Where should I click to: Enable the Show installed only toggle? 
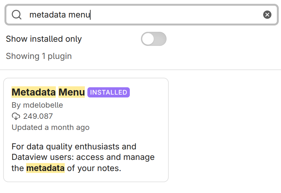click(x=154, y=39)
